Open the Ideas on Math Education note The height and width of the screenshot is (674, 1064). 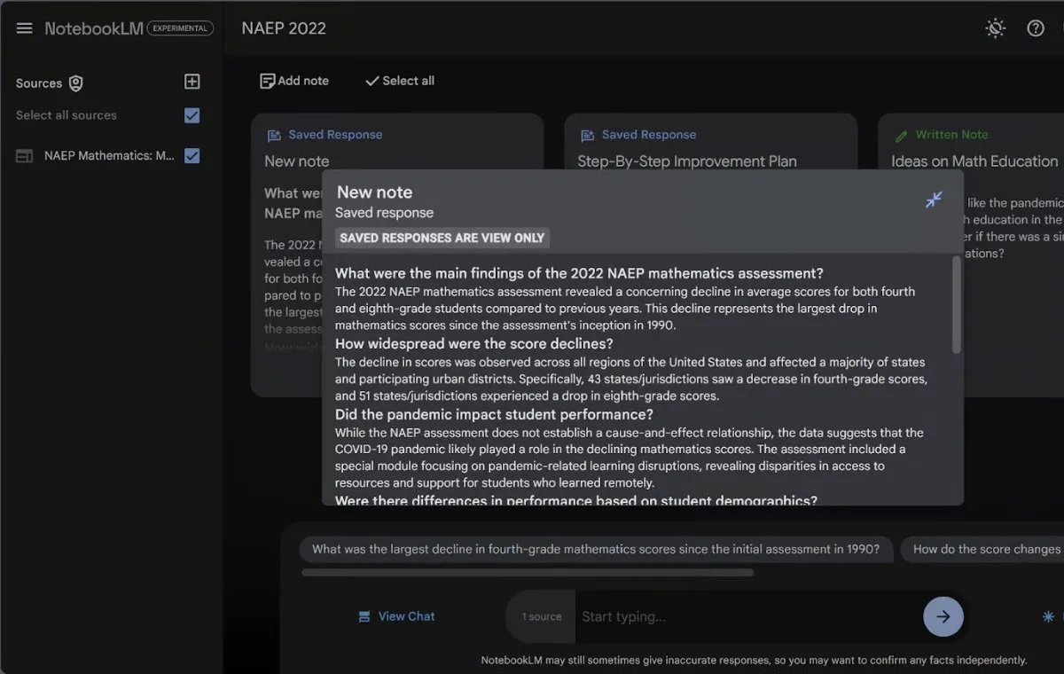(x=974, y=161)
